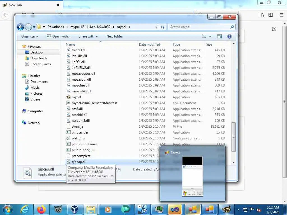Open the recent pages arrow beside navigation buttons
The height and width of the screenshot is (215, 287).
click(34, 27)
